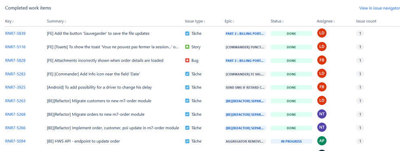The height and width of the screenshot is (151, 403).
Task: Open issue RNR7-5263
Action: [15, 101]
